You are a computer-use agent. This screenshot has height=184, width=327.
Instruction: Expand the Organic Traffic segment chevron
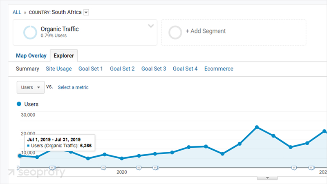pos(151,26)
